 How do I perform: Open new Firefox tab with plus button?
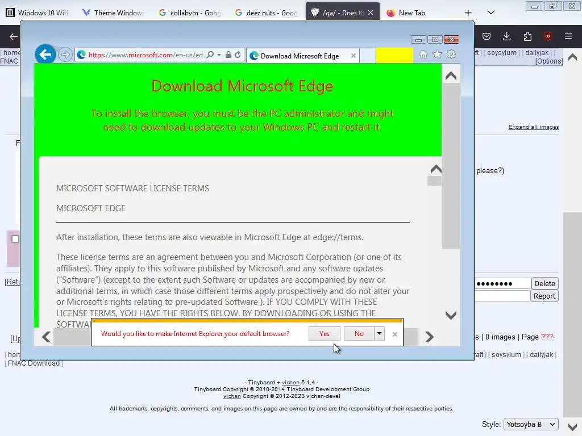coord(468,12)
